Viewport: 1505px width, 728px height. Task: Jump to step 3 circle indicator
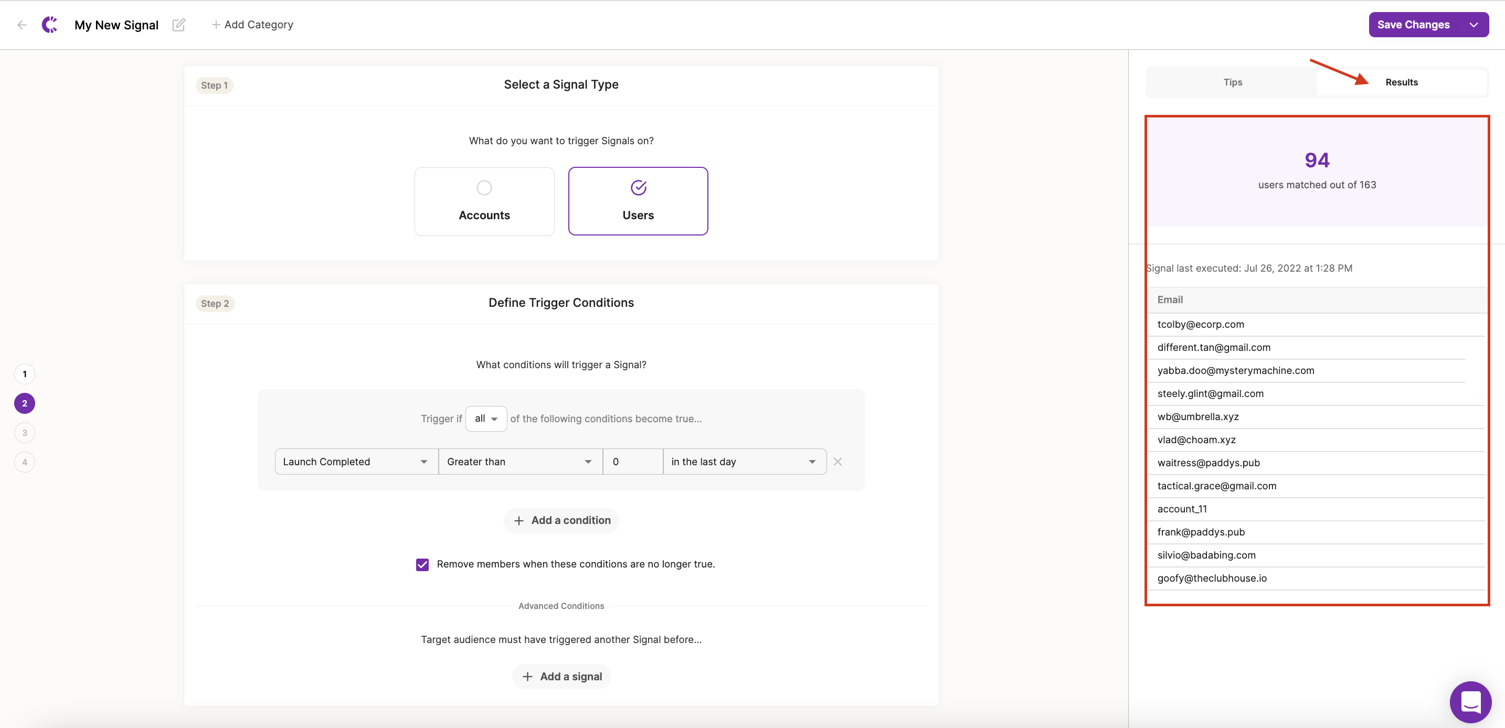click(25, 433)
